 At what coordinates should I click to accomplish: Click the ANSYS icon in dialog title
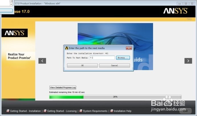coord(67,48)
